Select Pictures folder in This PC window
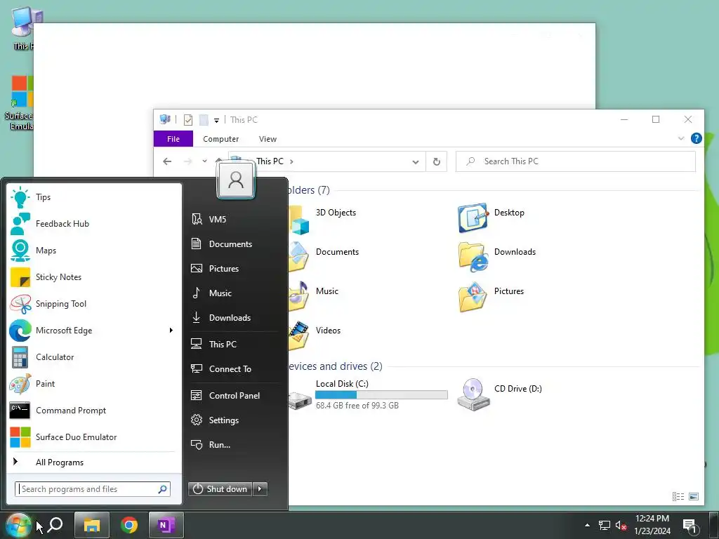Screen dimensions: 719x539 (492, 297)
